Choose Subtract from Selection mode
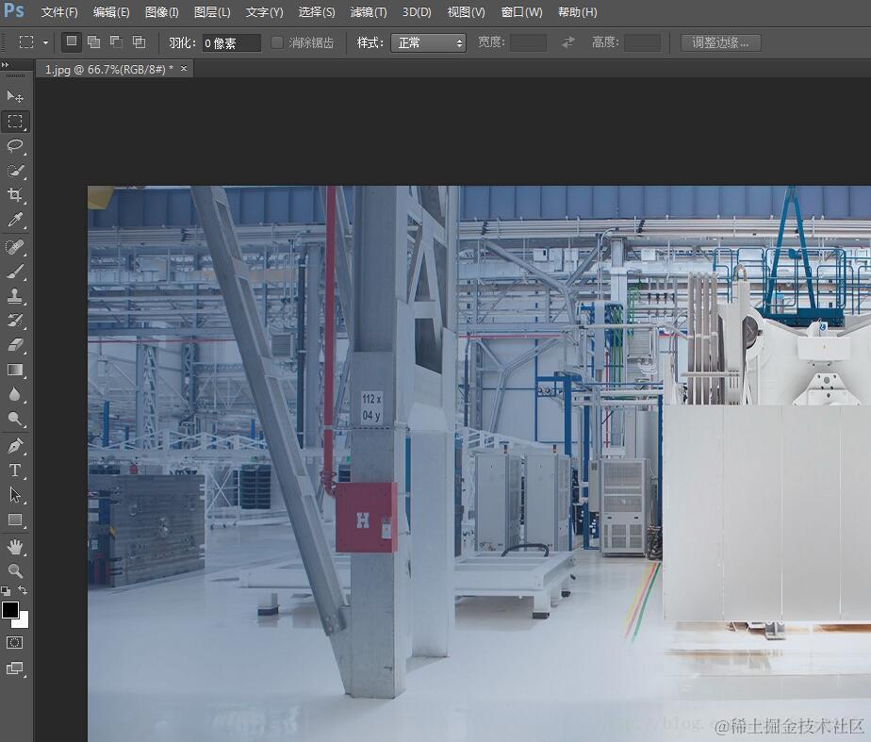 coord(116,41)
